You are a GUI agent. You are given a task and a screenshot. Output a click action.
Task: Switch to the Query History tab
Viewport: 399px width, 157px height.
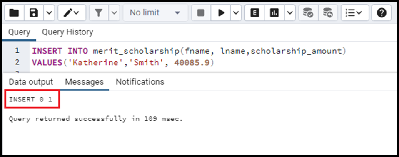tap(67, 32)
